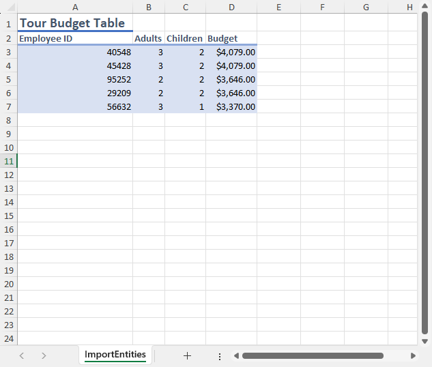
Task: Open the sheet tab options dots
Action: point(219,356)
